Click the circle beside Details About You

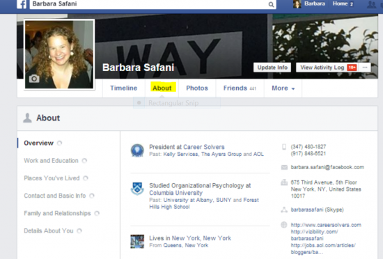(x=79, y=231)
